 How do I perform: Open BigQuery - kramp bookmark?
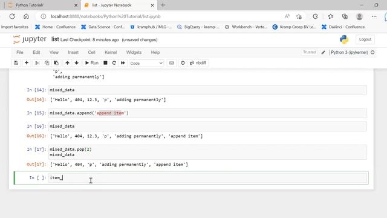198,27
